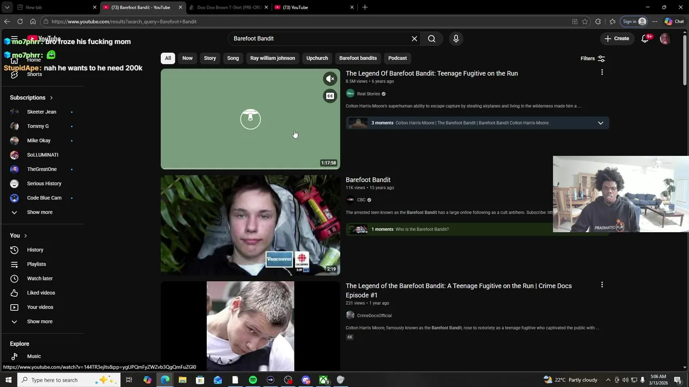Open Playlists in sidebar
Image resolution: width=689 pixels, height=387 pixels.
point(37,264)
